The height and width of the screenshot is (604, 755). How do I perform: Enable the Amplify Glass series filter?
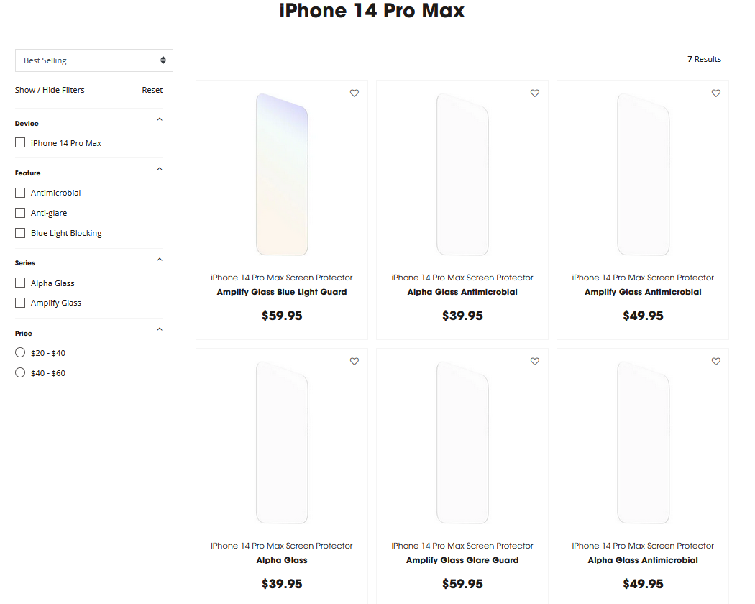19,303
